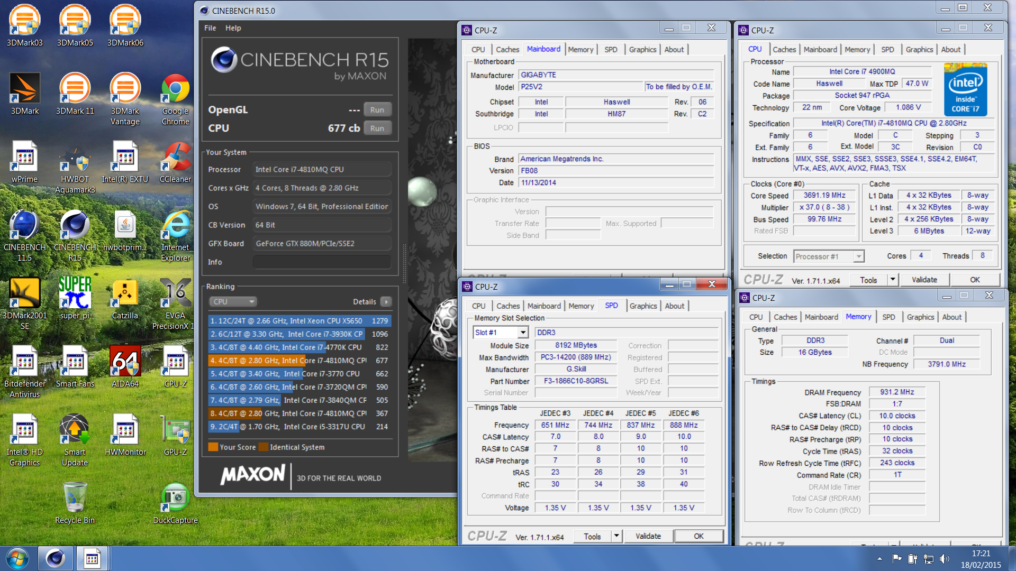1016x571 pixels.
Task: Open the GPU-Z desktop shortcut
Action: pyautogui.click(x=175, y=435)
